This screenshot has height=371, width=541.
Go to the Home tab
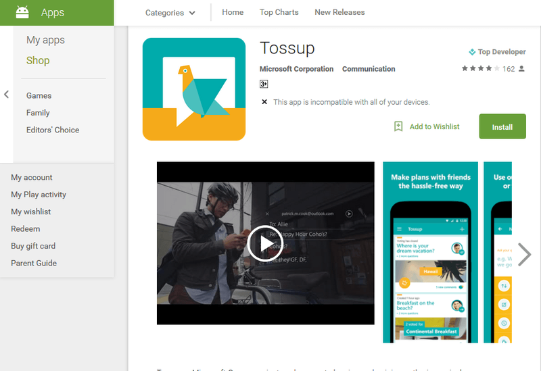click(x=233, y=12)
